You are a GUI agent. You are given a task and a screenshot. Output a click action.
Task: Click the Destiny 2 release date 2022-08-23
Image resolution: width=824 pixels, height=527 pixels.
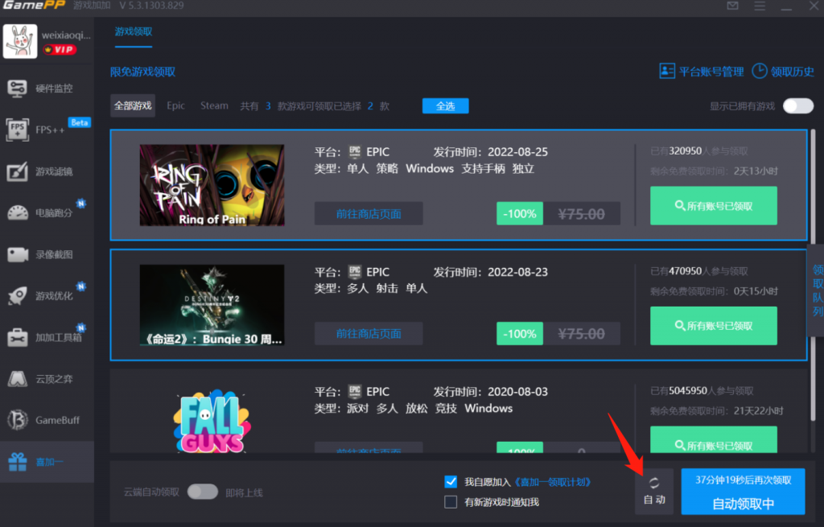517,272
